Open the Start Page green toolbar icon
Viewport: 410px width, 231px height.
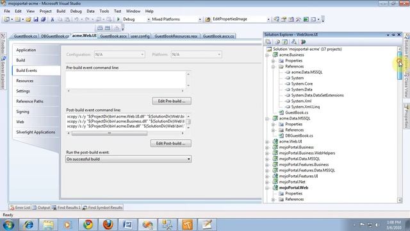coord(306,19)
